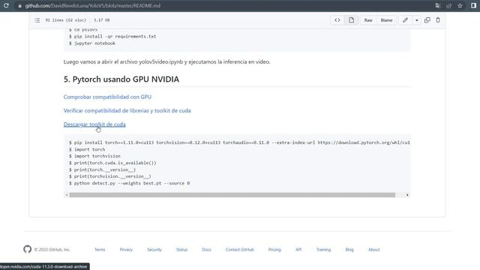The width and height of the screenshot is (480, 270).
Task: Open the Blog footer link
Action: tap(349, 250)
